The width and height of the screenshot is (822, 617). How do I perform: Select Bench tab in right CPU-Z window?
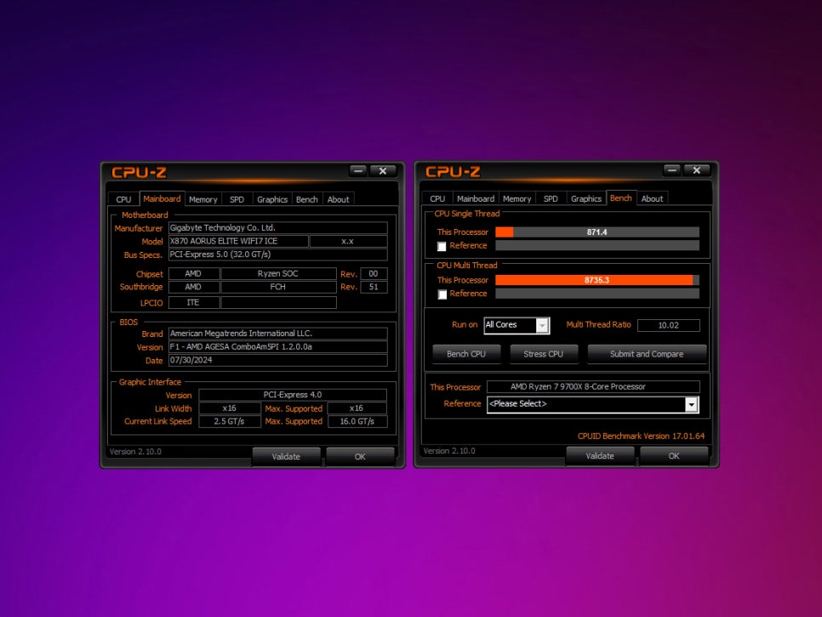(621, 197)
